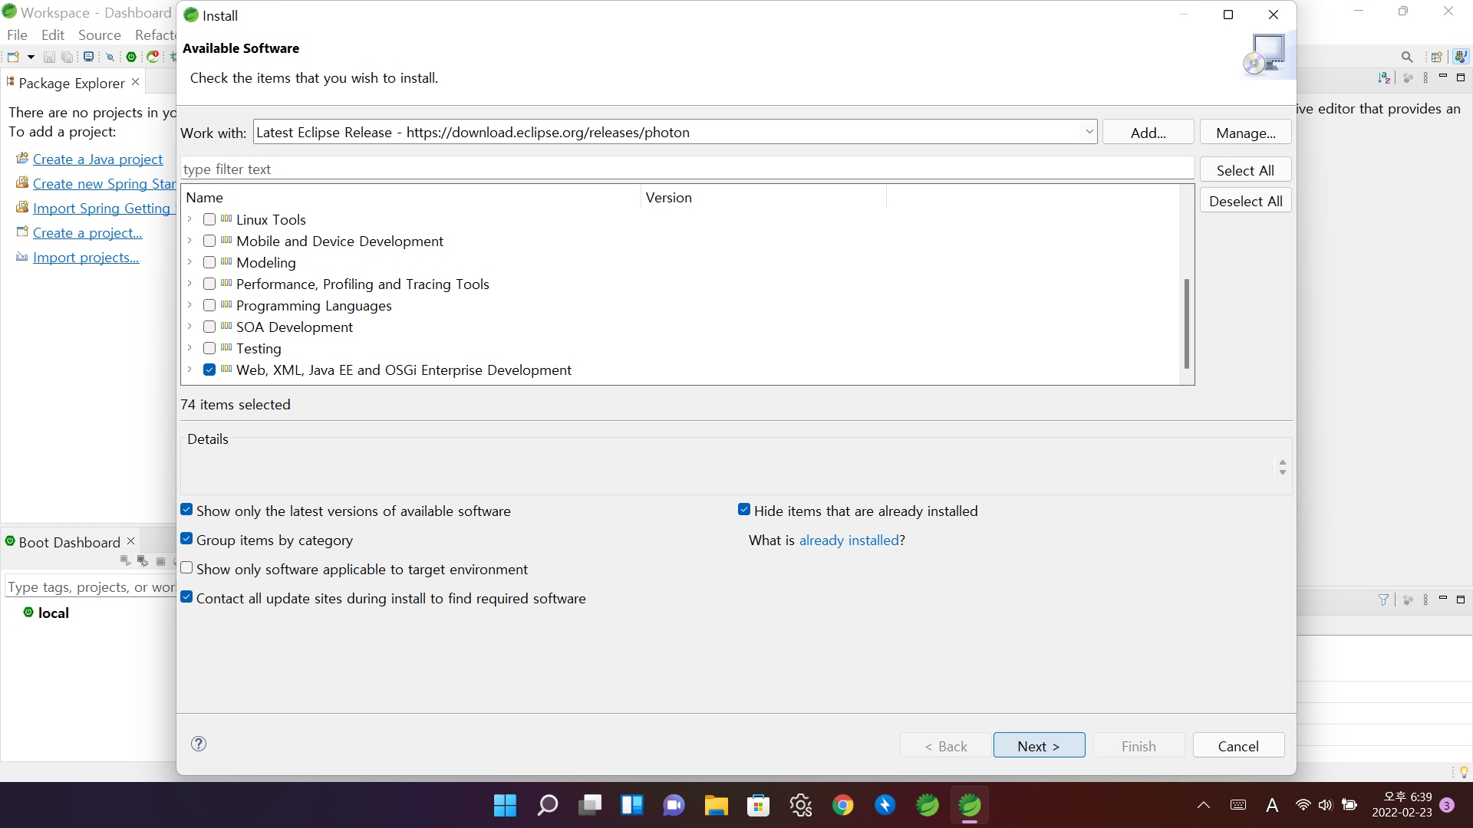1473x828 pixels.
Task: Click the green Boot Dashboard power icon
Action: 131,57
